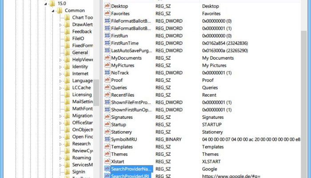Click the FileIO folder icon

67,38
